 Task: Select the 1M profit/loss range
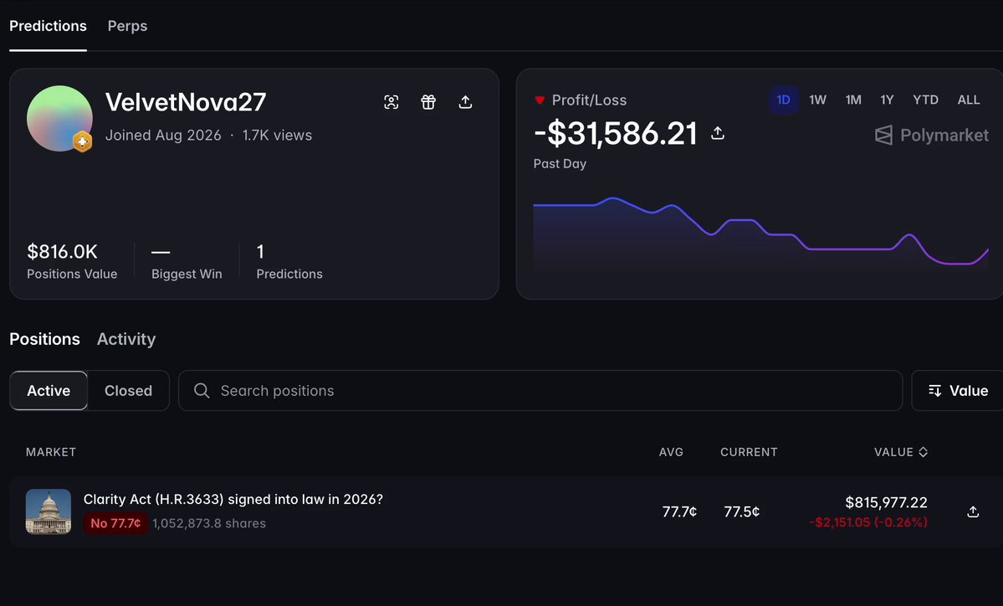click(853, 100)
